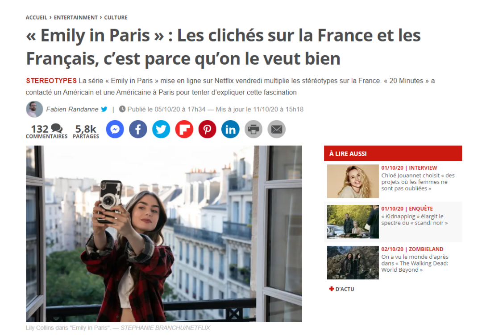The image size is (482, 335).
Task: Share article via Messenger icon
Action: [x=115, y=129]
